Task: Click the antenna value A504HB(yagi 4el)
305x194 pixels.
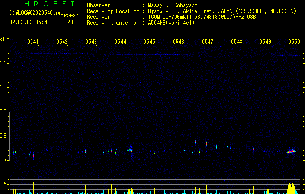Action: click(171, 23)
